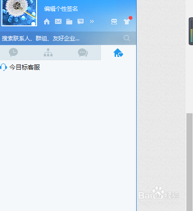
Task: Open the message box robot icon
Action: (x=114, y=22)
